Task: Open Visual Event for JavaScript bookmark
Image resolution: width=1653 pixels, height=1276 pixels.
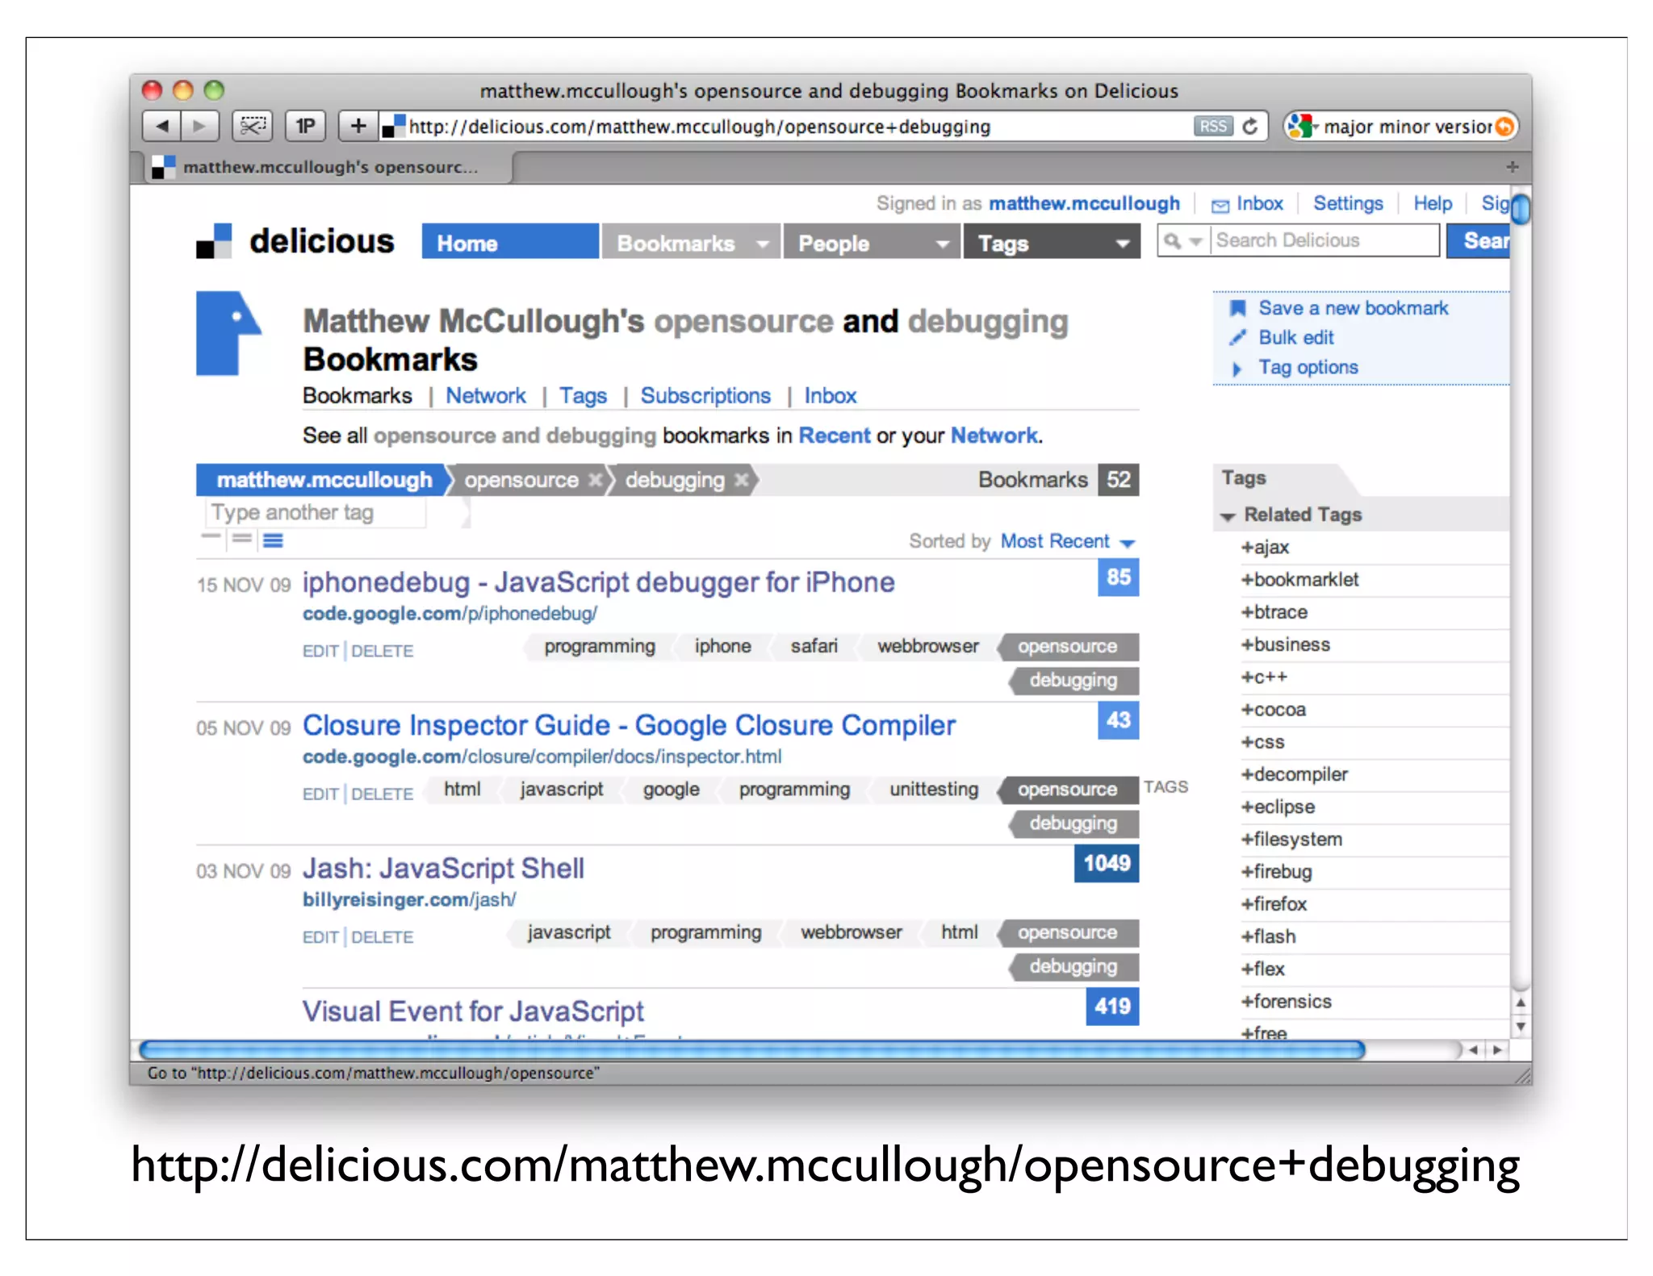Action: (473, 1011)
